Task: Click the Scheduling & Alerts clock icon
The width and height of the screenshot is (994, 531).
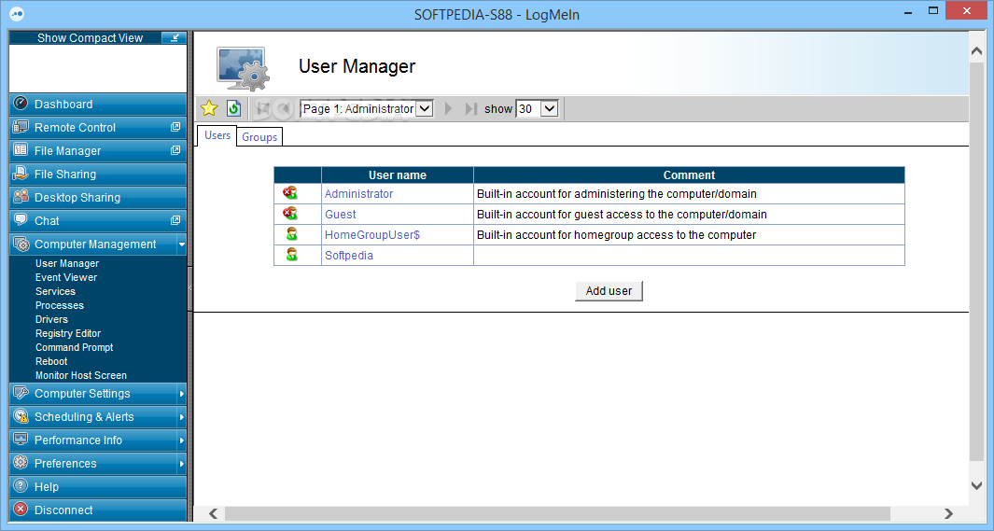Action: [x=21, y=416]
